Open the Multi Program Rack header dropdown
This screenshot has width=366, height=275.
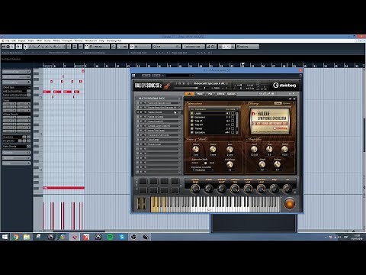179,98
